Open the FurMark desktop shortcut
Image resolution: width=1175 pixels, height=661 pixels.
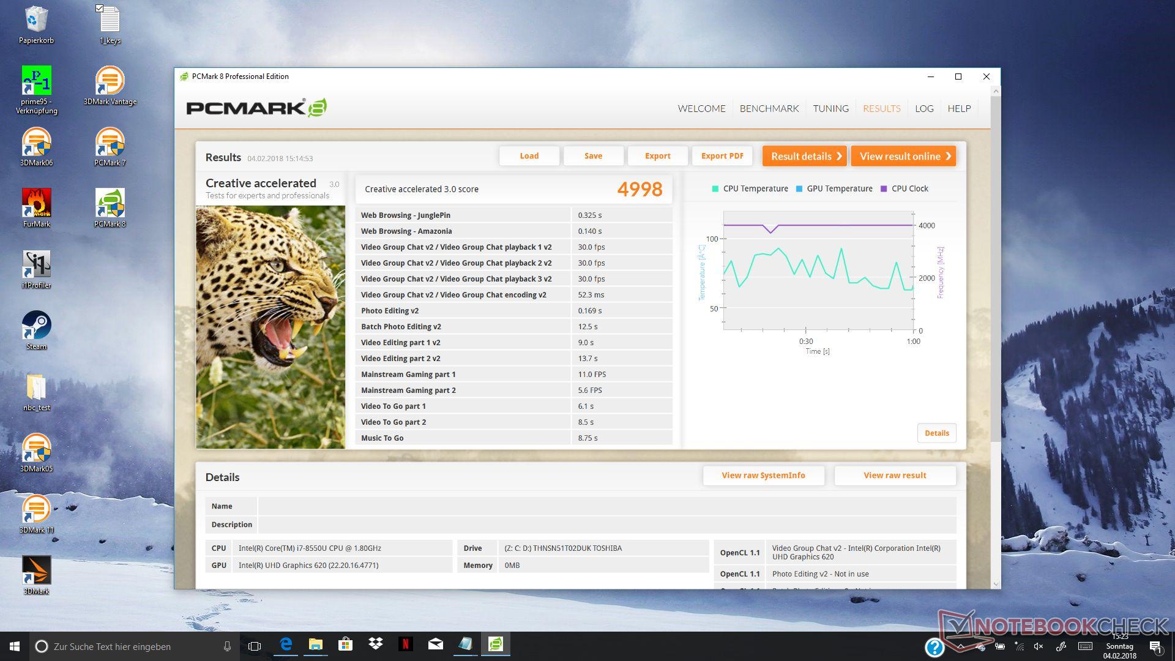pyautogui.click(x=36, y=204)
